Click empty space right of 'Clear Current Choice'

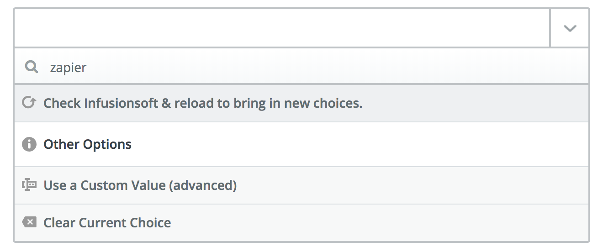pos(380,223)
